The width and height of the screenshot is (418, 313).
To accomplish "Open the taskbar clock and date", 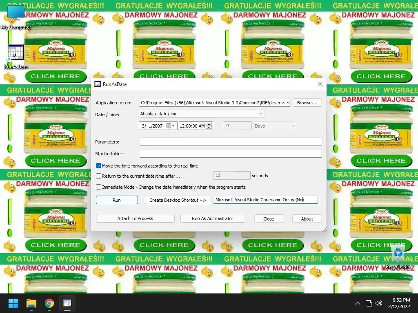I will [x=399, y=303].
